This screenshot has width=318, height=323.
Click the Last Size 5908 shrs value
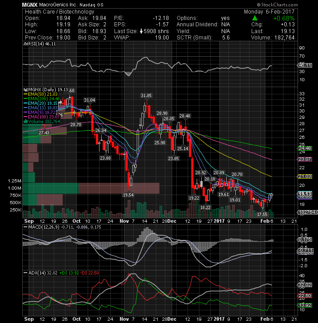point(156,31)
